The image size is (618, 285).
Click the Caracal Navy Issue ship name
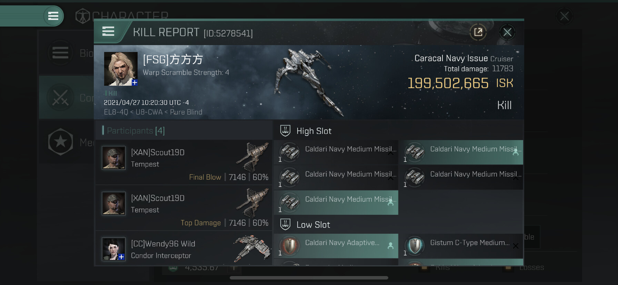451,59
